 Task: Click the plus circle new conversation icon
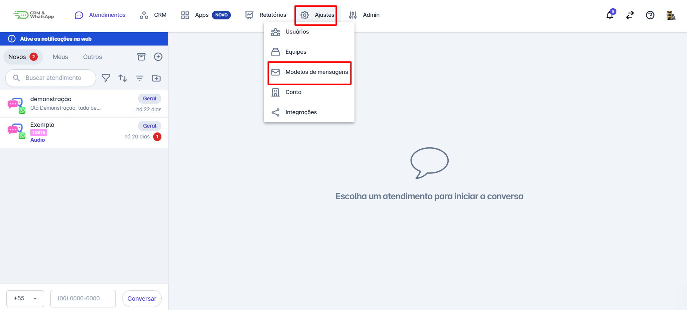pyautogui.click(x=158, y=57)
